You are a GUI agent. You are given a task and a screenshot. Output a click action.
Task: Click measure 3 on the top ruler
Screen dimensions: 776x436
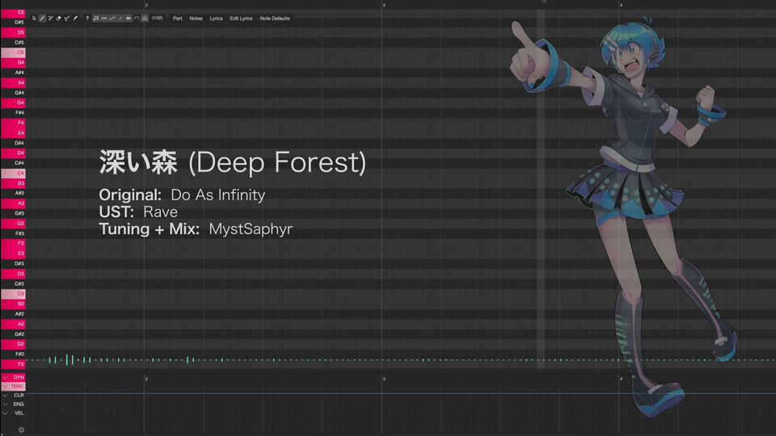pos(384,5)
